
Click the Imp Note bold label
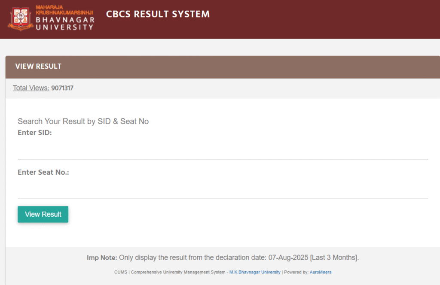(x=102, y=258)
